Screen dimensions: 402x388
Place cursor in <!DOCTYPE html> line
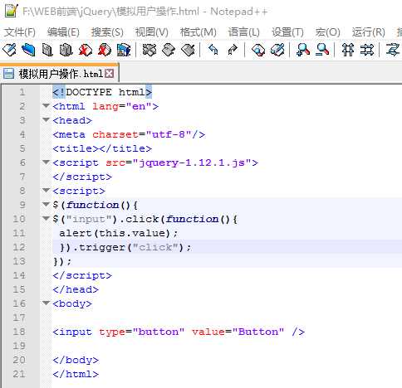click(102, 92)
